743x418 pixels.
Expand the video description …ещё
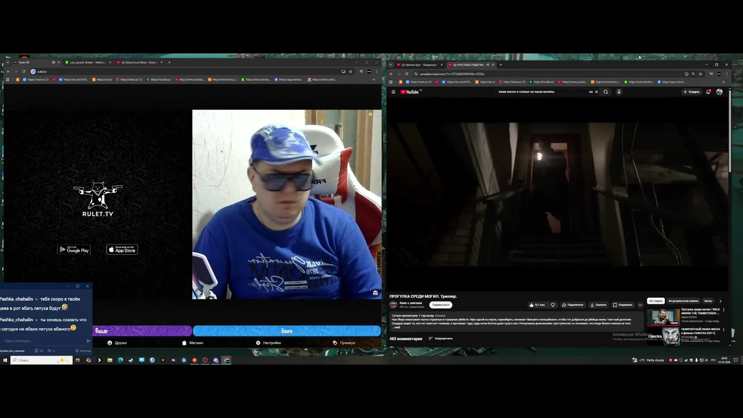(396, 327)
